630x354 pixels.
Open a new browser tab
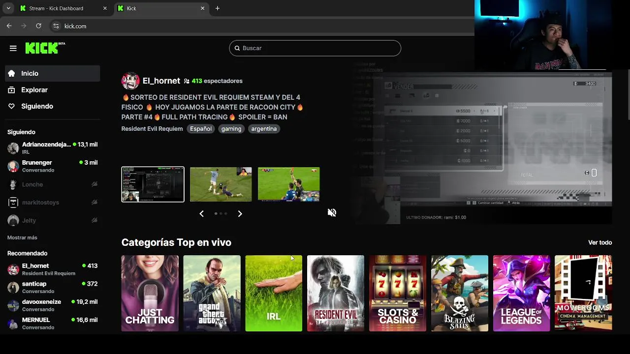(218, 8)
